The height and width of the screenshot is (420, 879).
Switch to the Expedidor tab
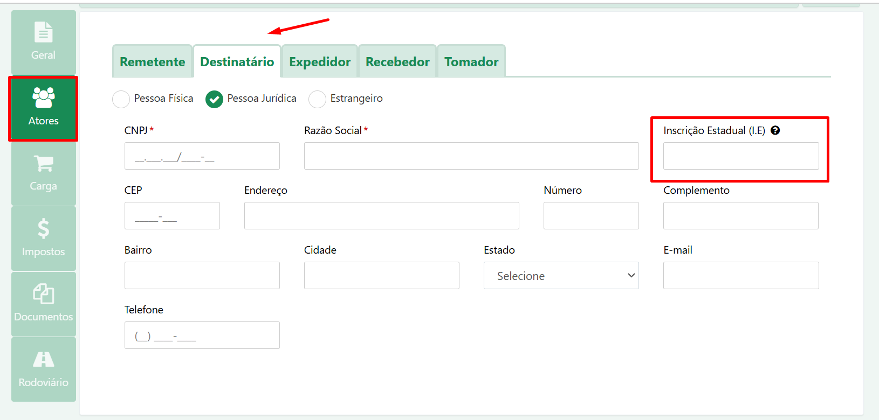point(320,61)
